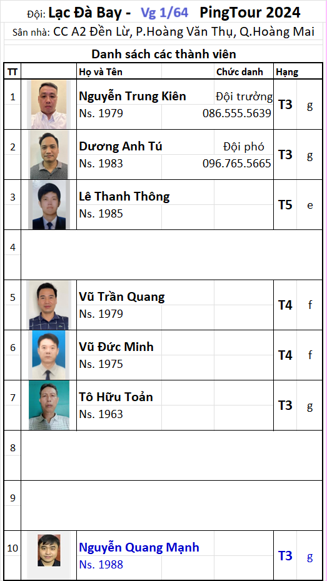Select the blue name Nguyễn Quang Mạnh
327x581 pixels.
[x=139, y=547]
